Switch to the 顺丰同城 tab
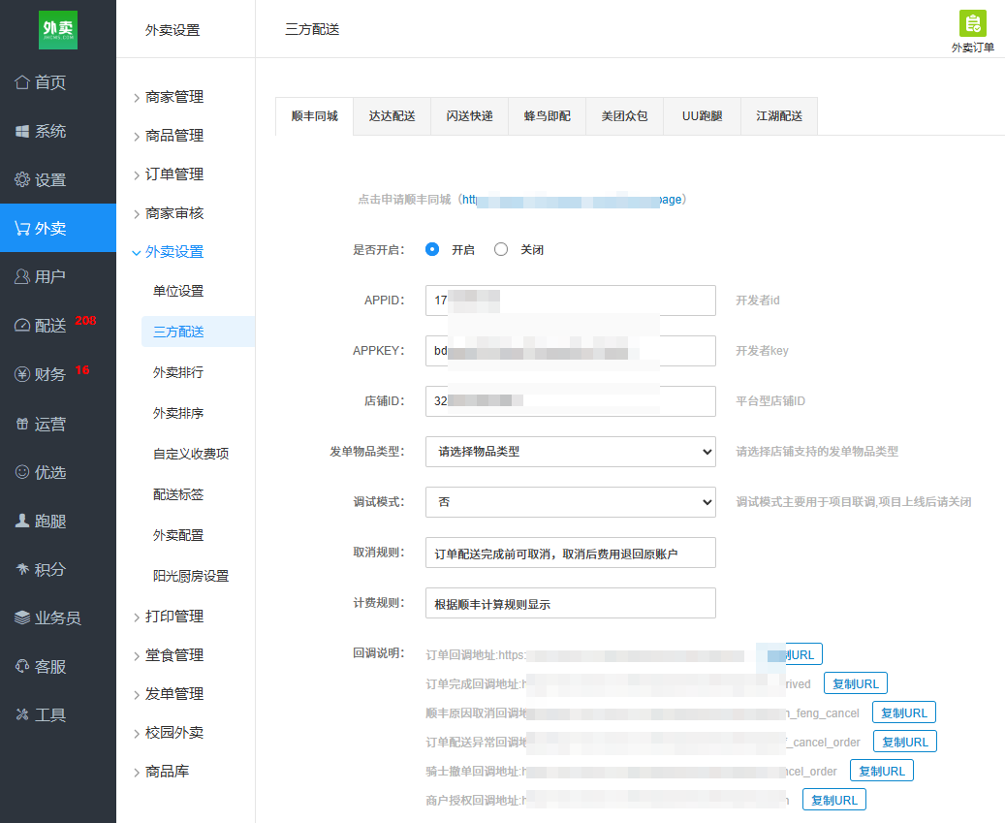1005x823 pixels. pos(314,116)
